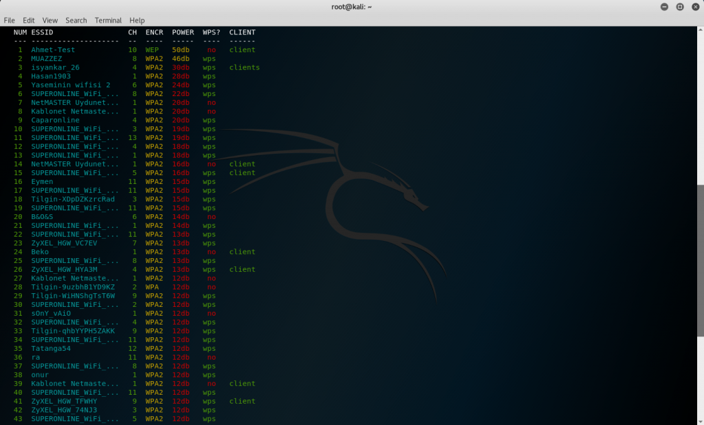Click the Ahmet-Test network name

point(53,50)
